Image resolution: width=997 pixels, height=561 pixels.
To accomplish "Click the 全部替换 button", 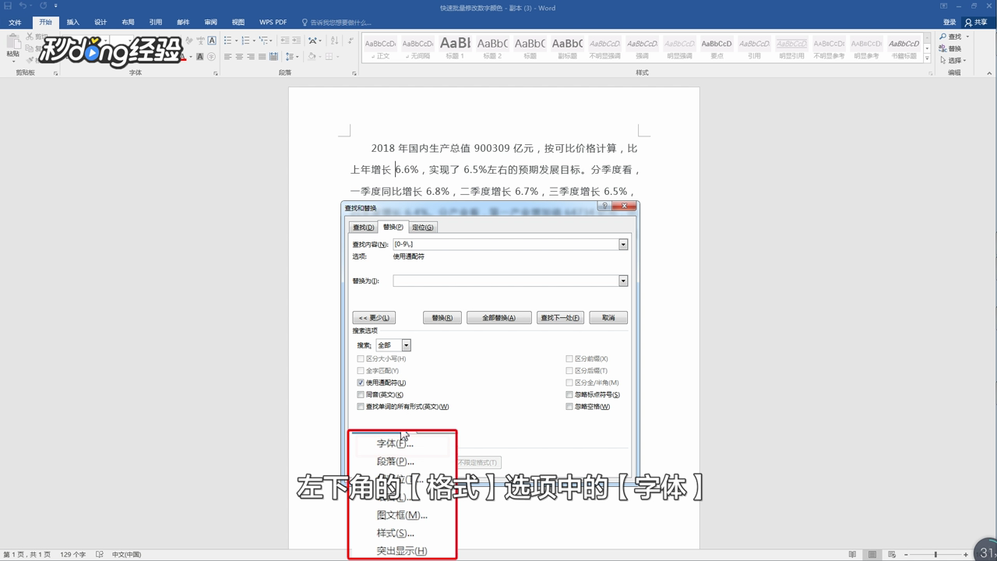I will pyautogui.click(x=498, y=318).
